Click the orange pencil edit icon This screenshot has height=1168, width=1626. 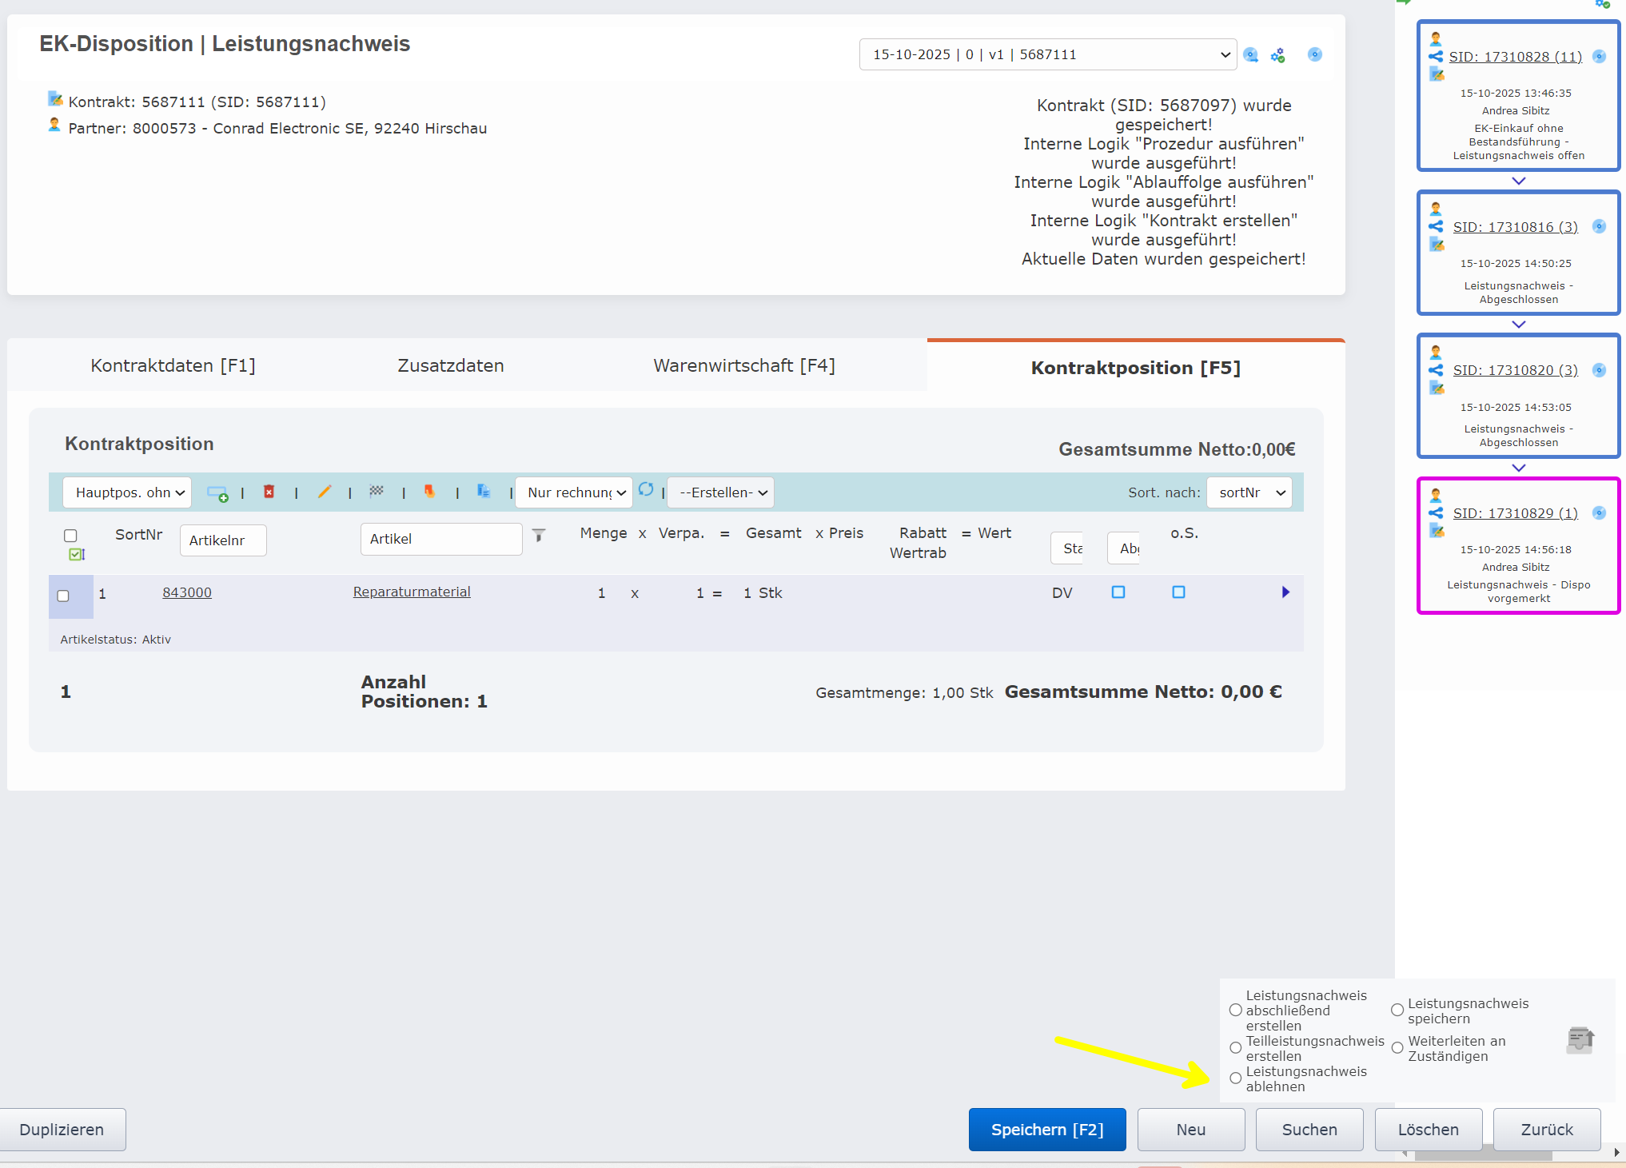point(324,492)
